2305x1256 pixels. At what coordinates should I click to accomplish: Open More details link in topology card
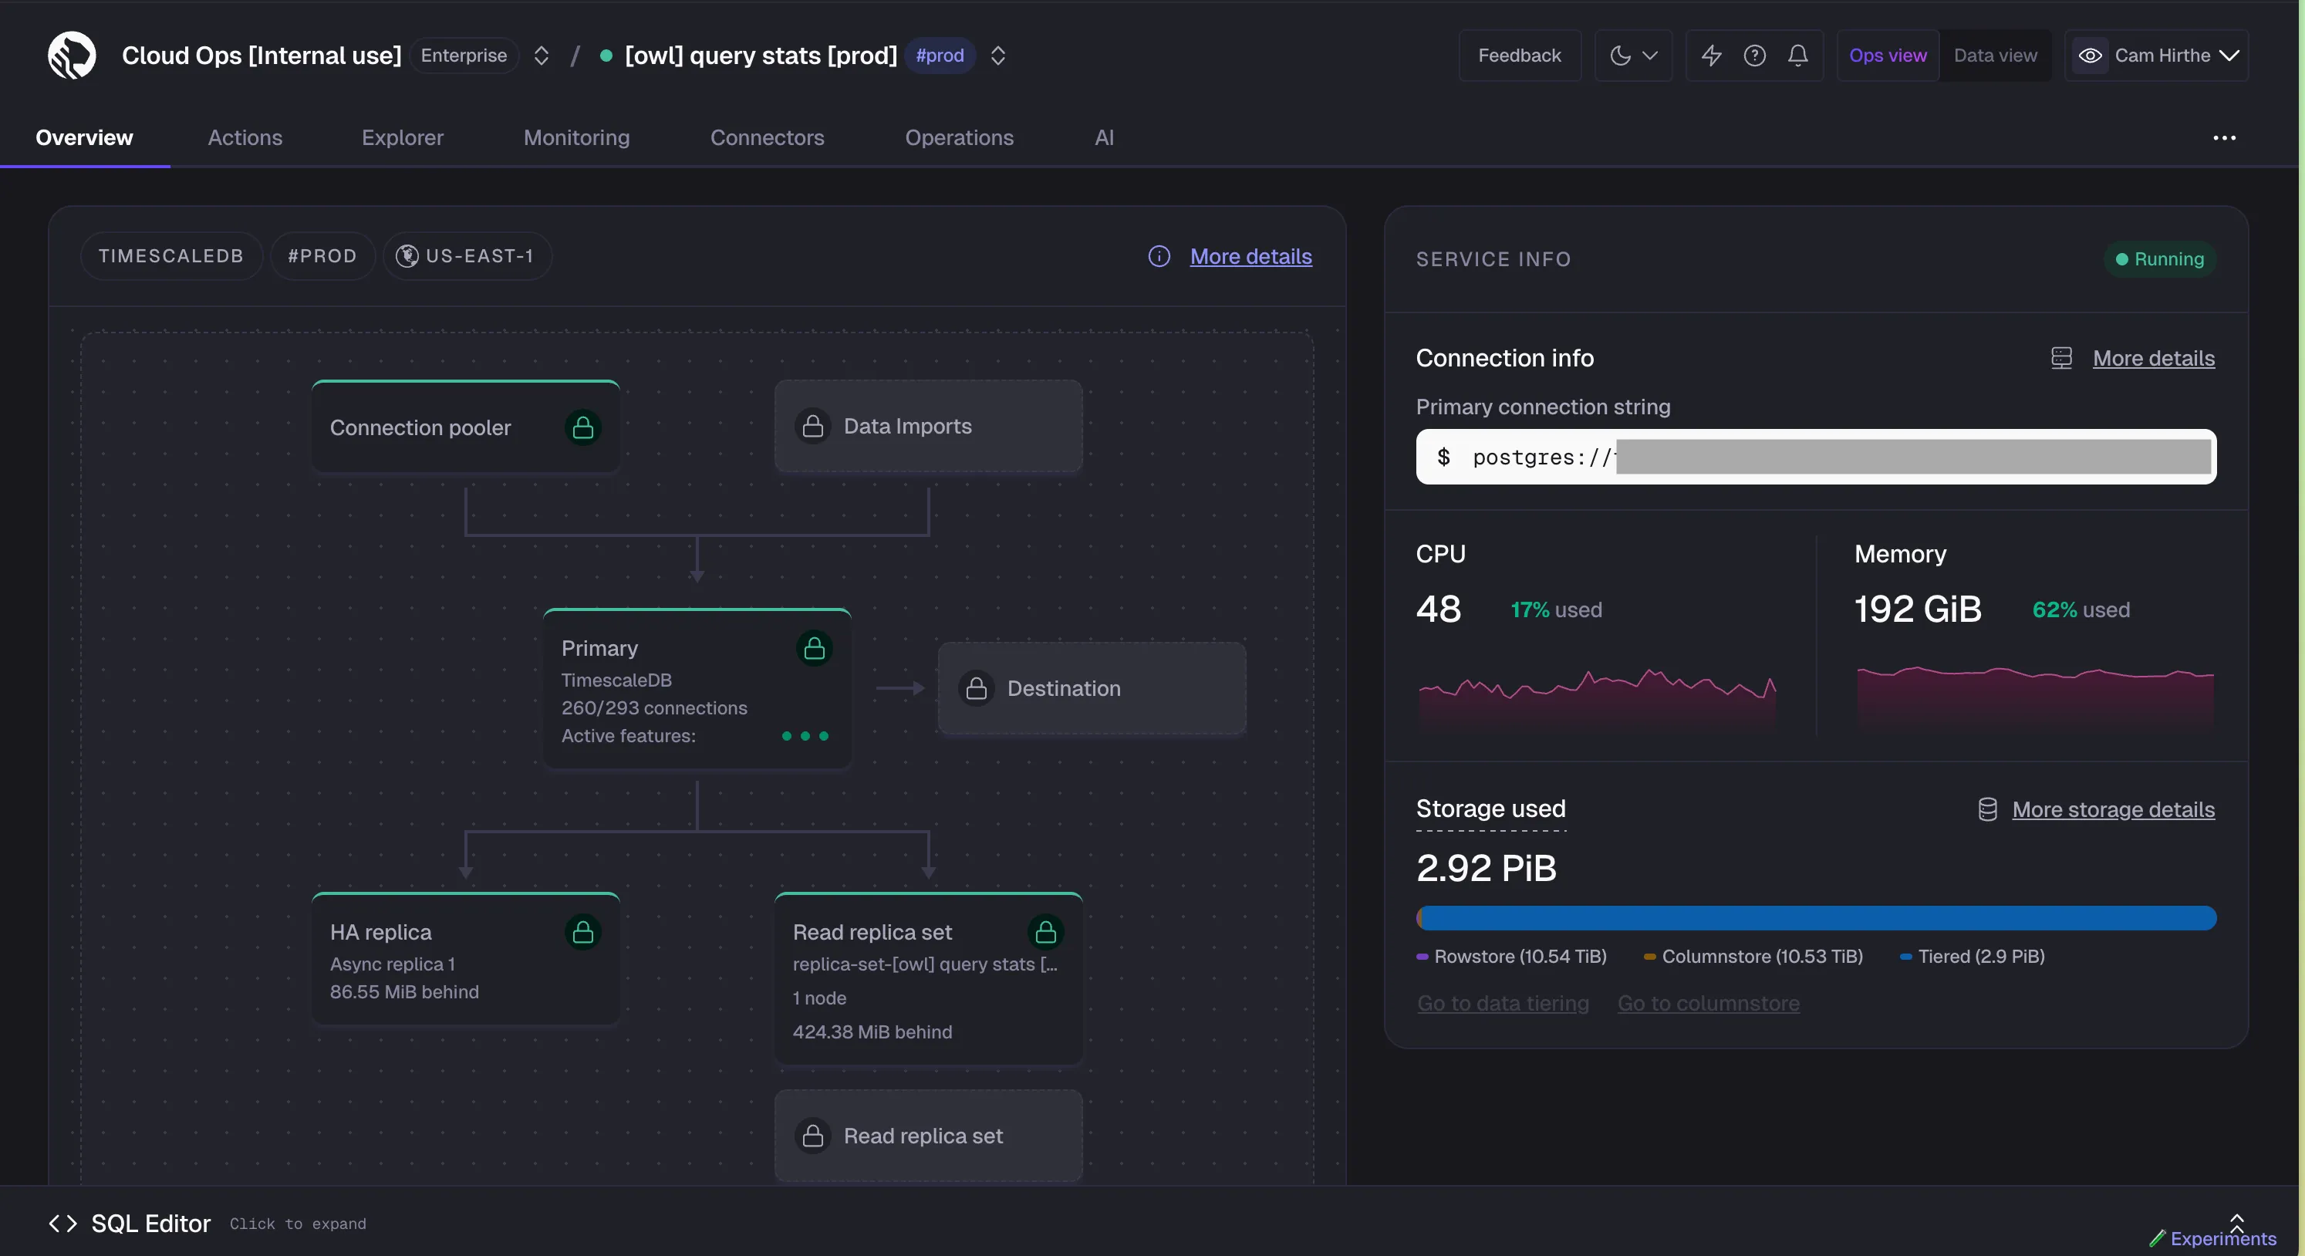tap(1250, 257)
